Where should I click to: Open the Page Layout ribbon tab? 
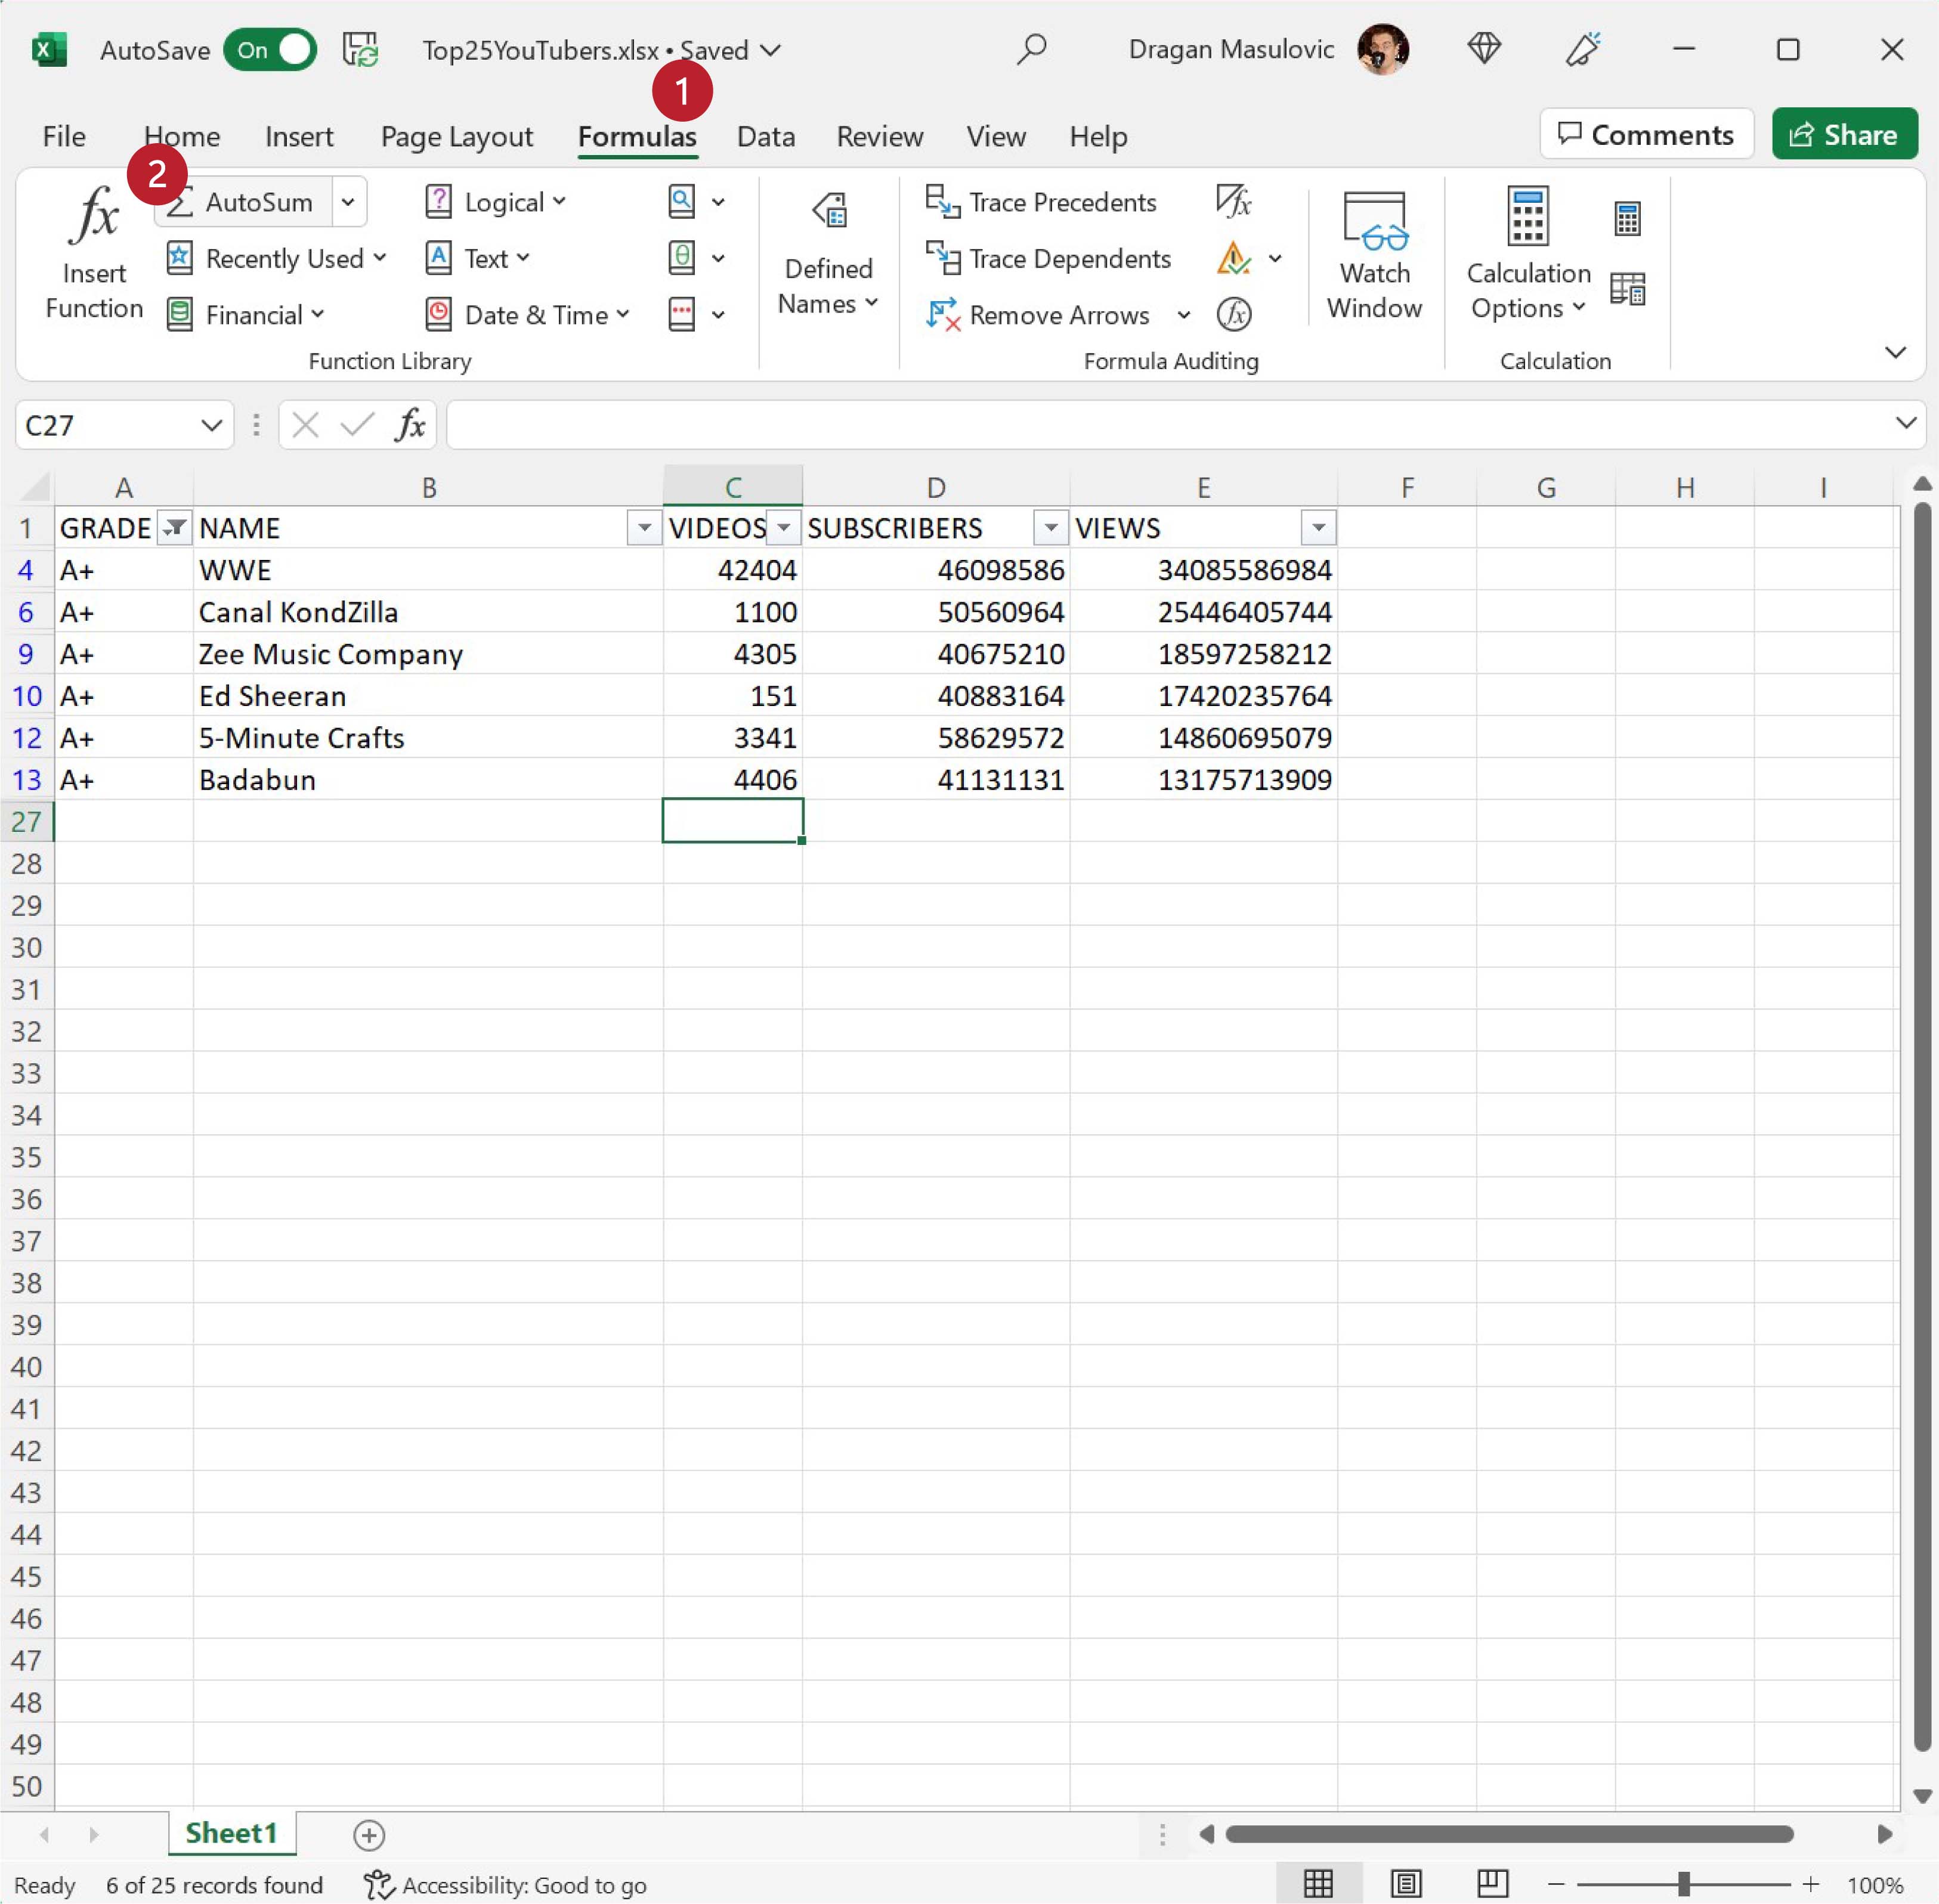456,136
